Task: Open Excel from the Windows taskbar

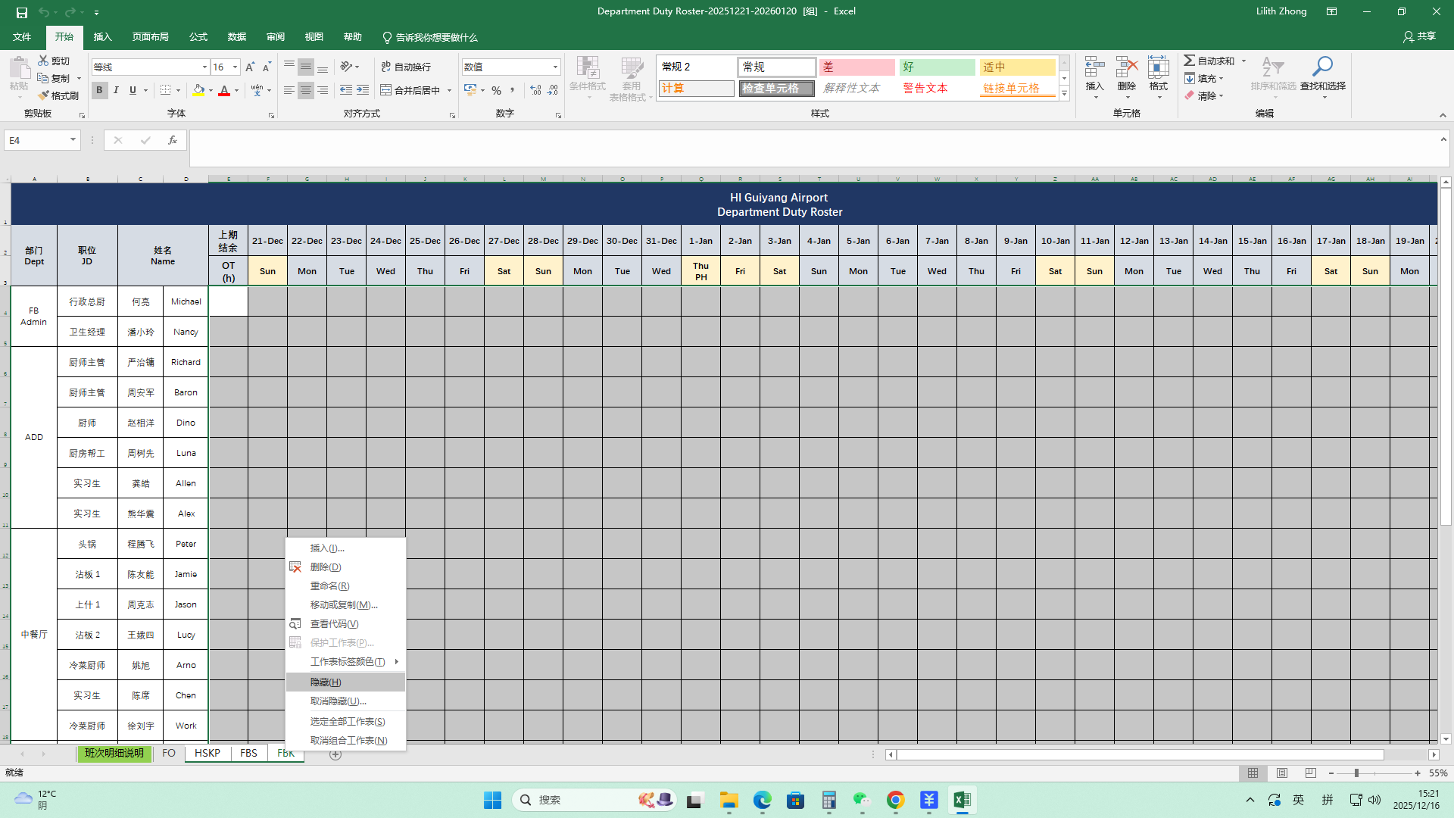Action: [962, 800]
